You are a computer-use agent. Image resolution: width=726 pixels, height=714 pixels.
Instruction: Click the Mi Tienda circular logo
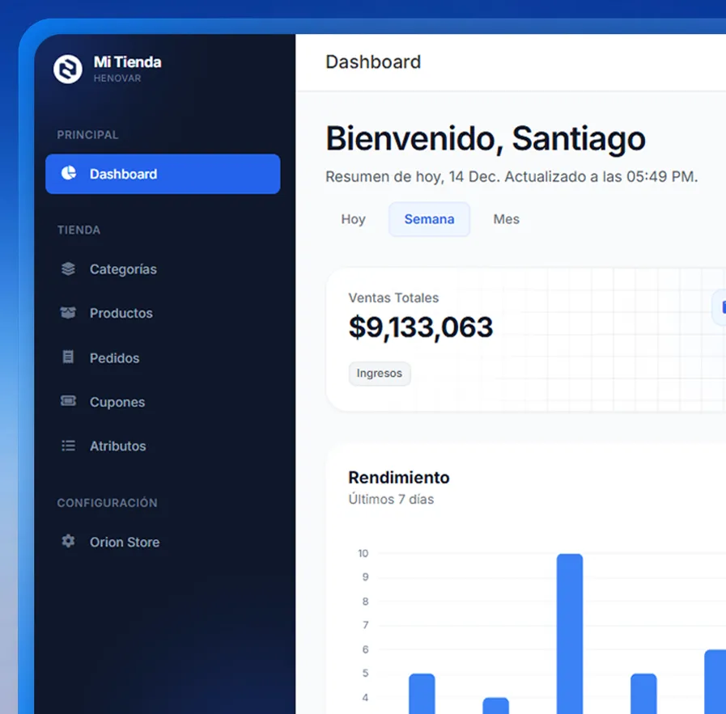click(x=67, y=68)
